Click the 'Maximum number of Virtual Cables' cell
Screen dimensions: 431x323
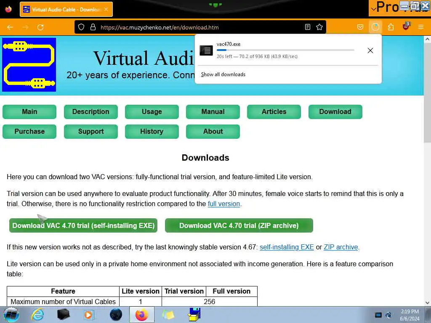[x=63, y=302]
